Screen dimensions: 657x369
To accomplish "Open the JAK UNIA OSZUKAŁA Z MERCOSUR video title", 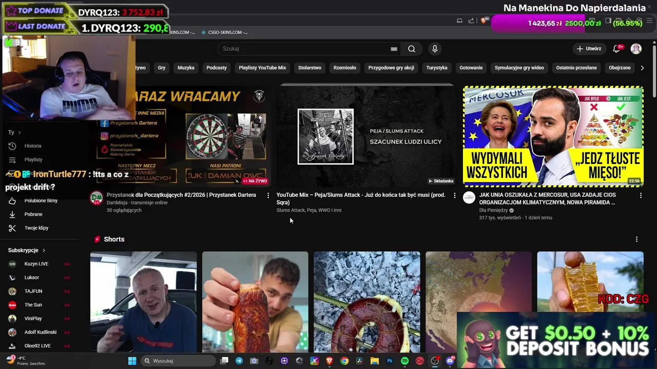I will 548,199.
